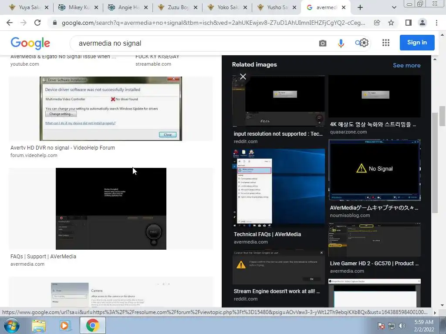Image resolution: width=446 pixels, height=334 pixels.
Task: Close the Angie Hi tab
Action: point(146,7)
